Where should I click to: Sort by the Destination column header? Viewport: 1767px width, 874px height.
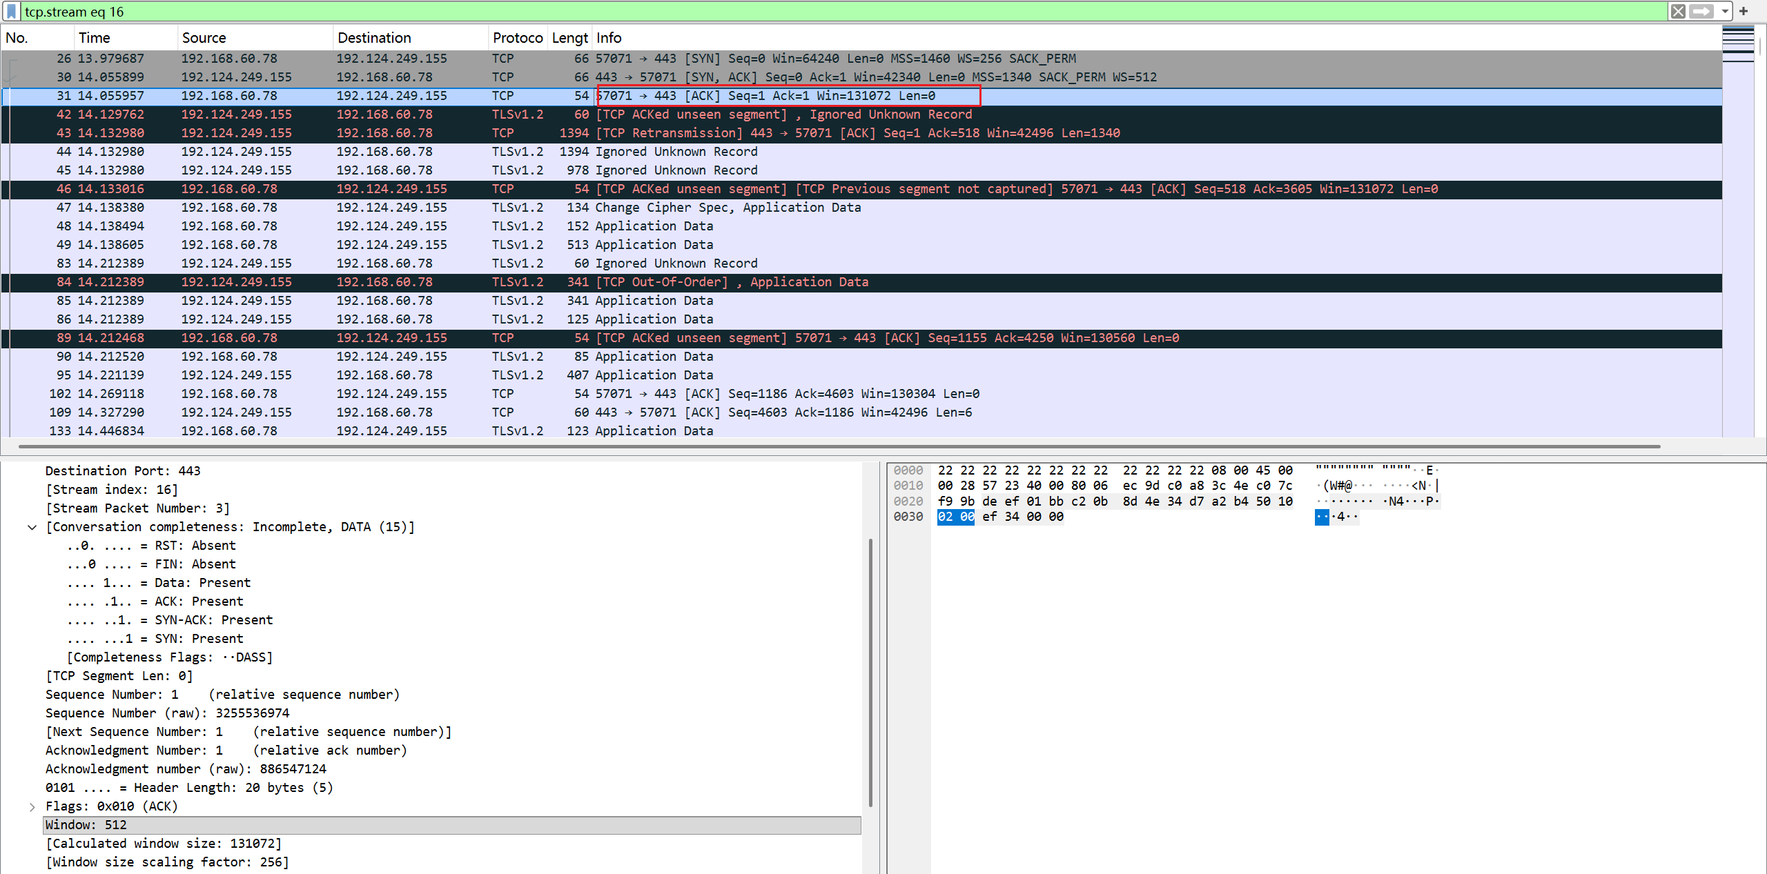[x=411, y=38]
